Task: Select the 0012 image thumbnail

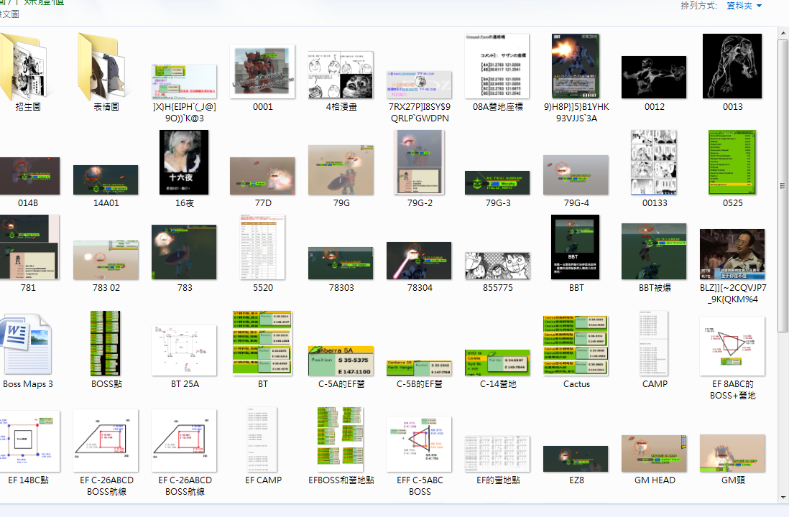Action: pyautogui.click(x=654, y=77)
